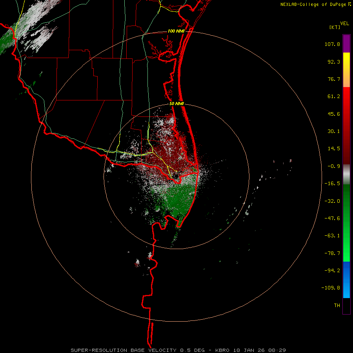
Task: Click the TH legend label
Action: 337,306
